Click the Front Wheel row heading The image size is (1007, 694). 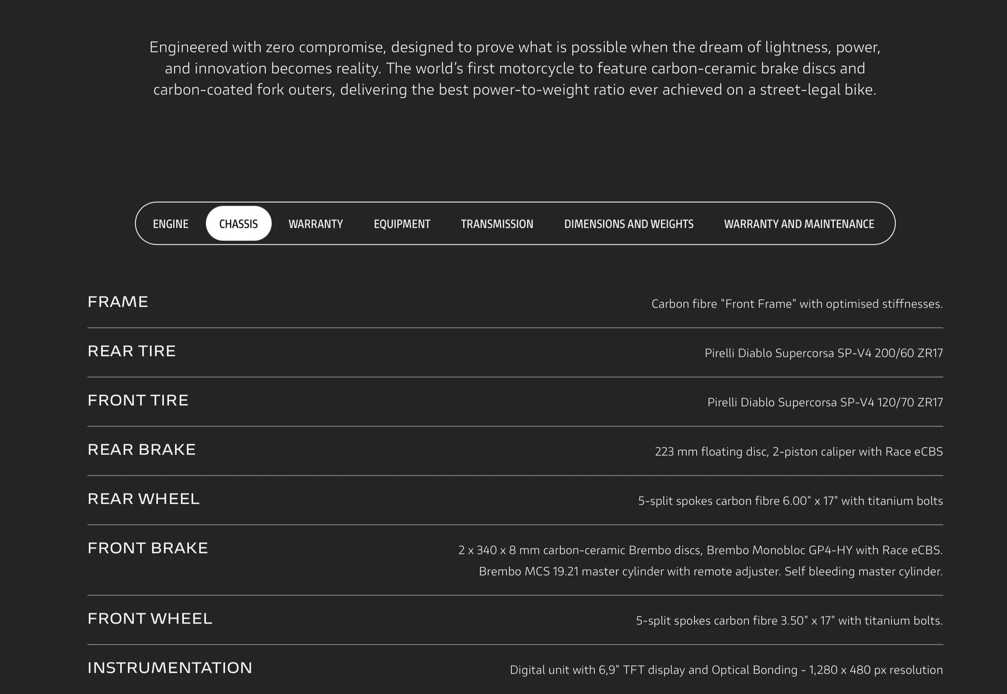click(150, 618)
